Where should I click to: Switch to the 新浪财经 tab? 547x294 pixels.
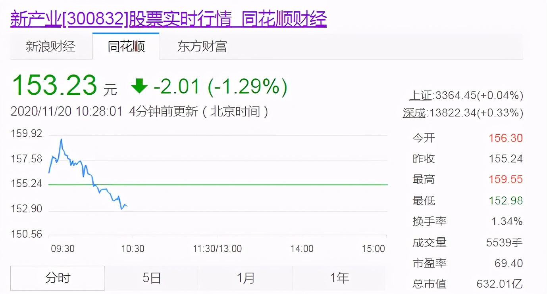tap(51, 46)
